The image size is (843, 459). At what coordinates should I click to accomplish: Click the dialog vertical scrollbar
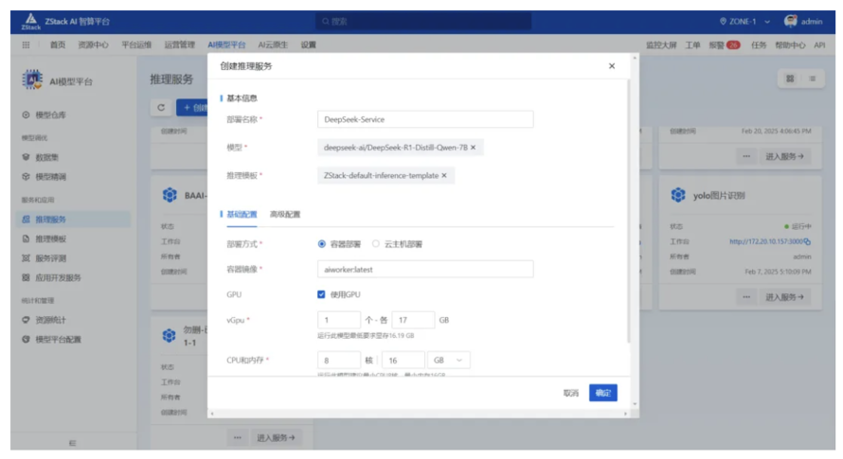(x=628, y=211)
